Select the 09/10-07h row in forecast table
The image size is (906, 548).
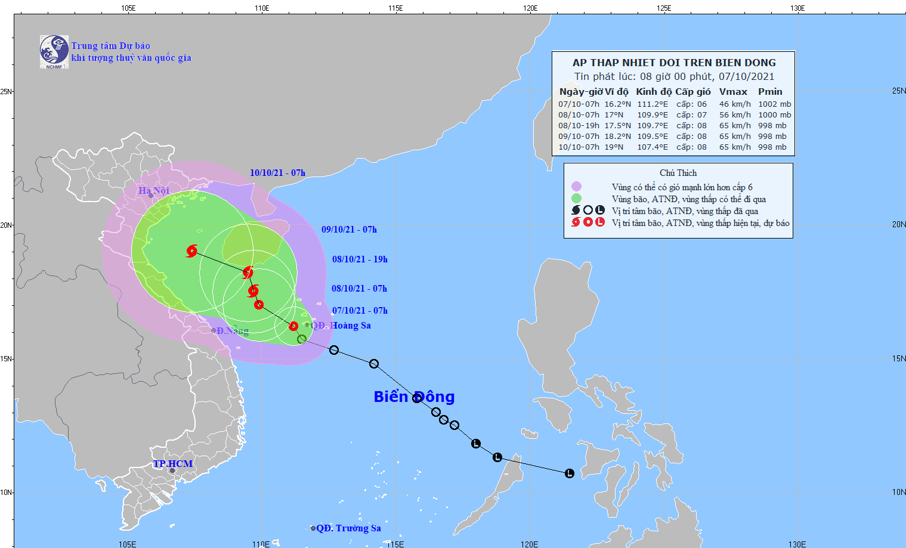point(673,137)
